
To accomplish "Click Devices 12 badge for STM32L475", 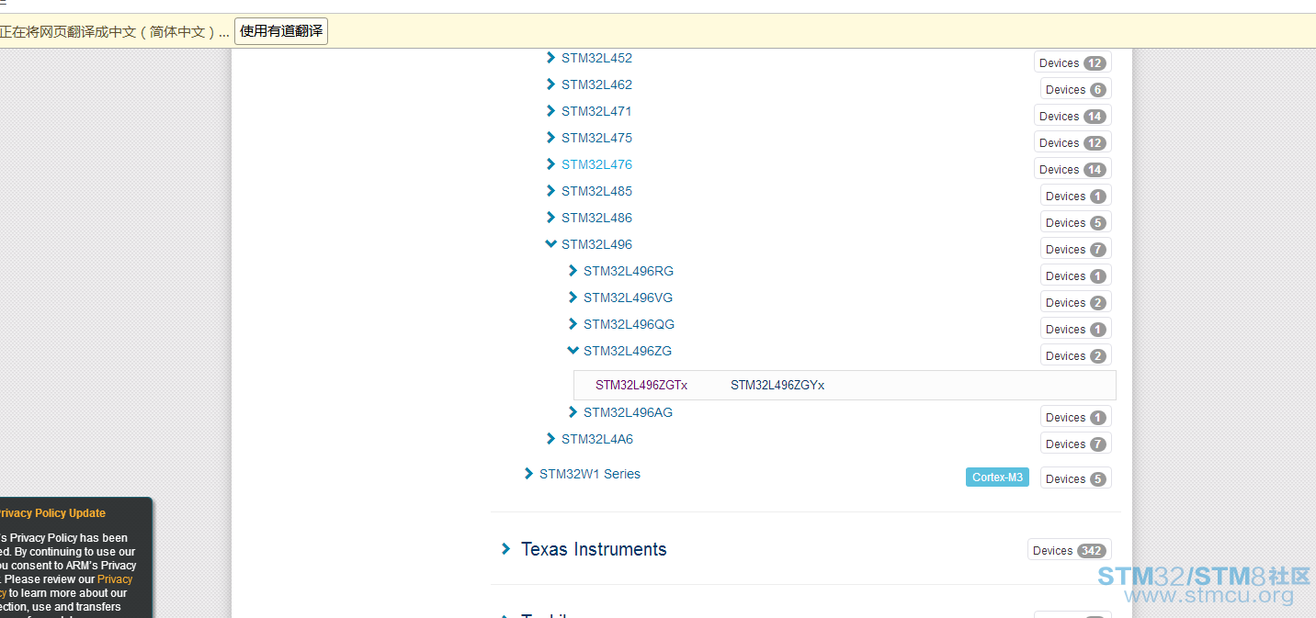I will (x=1072, y=142).
